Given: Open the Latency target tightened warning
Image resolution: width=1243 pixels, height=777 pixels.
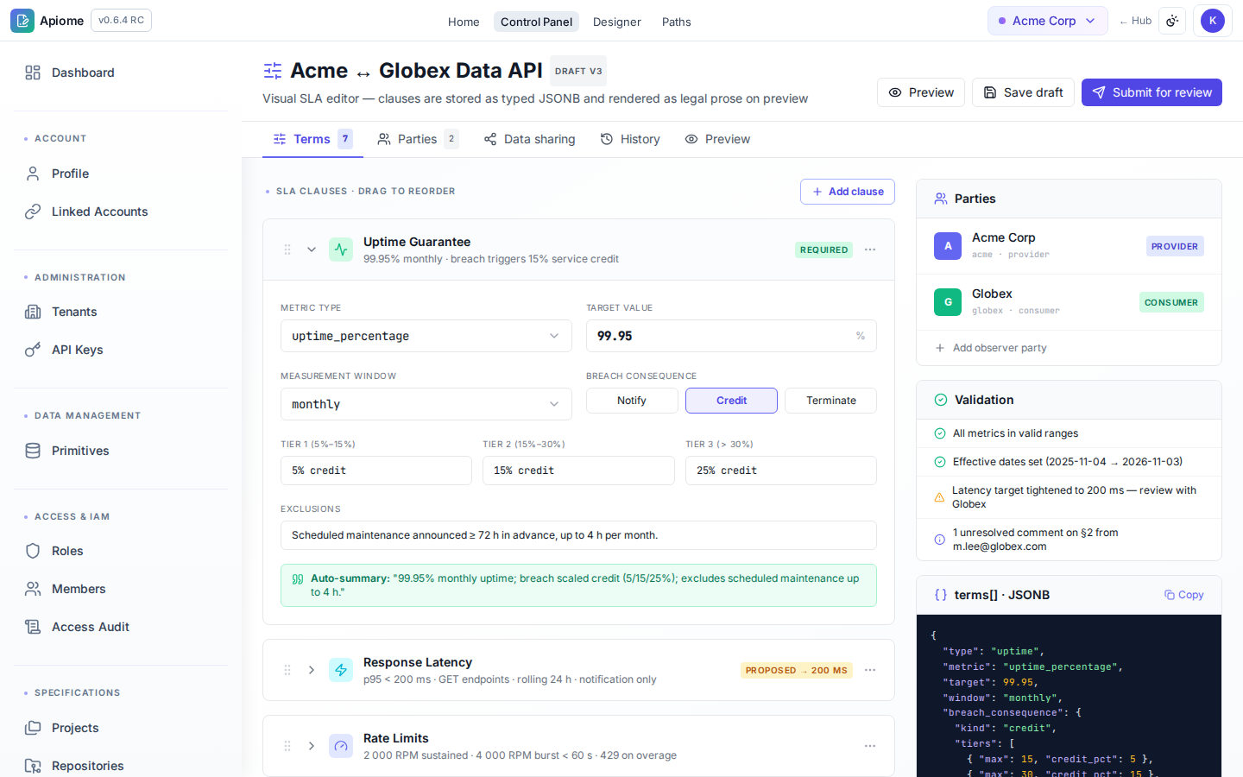Looking at the screenshot, I should point(1069,497).
